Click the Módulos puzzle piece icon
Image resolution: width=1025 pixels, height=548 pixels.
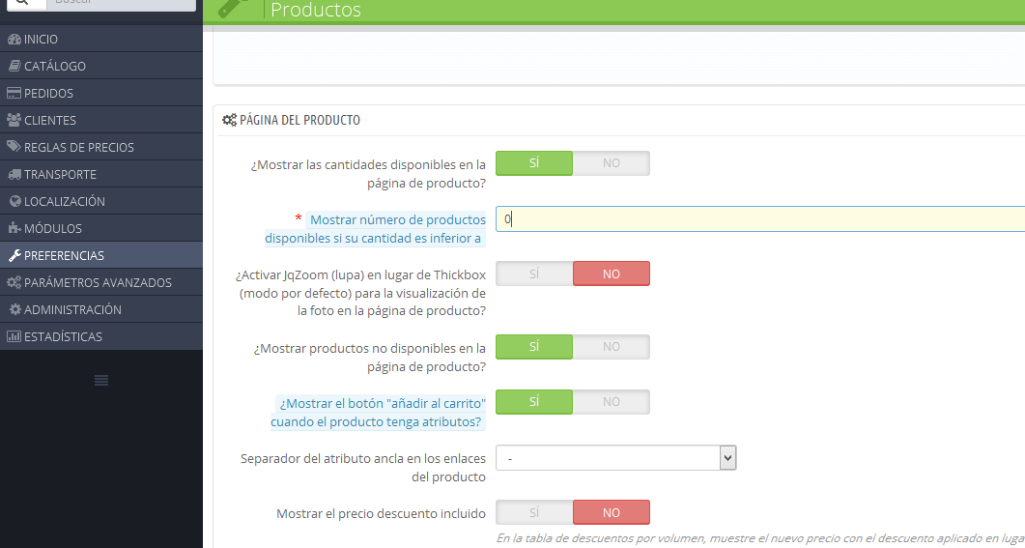[x=14, y=228]
